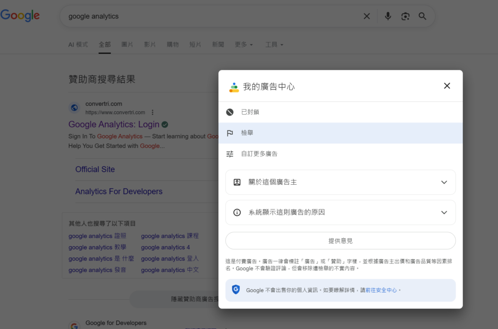Expand 系統顯示這則廣告的原因 section
Viewport: 498px width, 329px height.
tap(340, 212)
